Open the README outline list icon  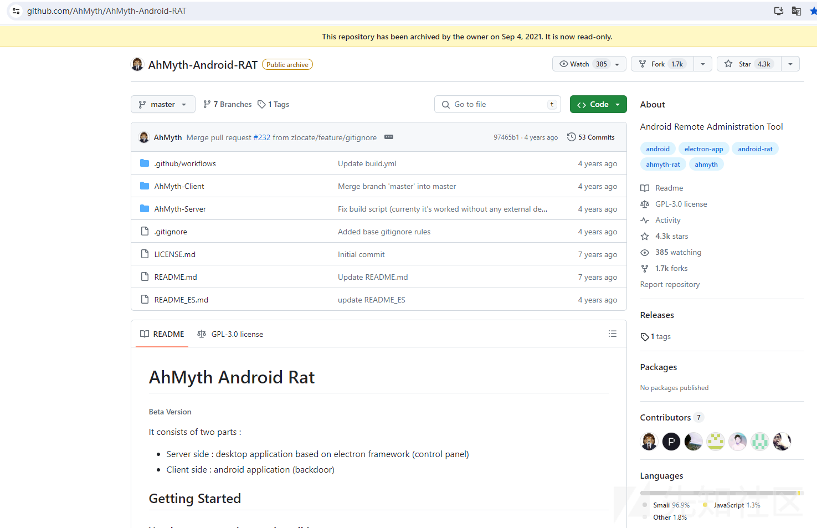tap(612, 334)
